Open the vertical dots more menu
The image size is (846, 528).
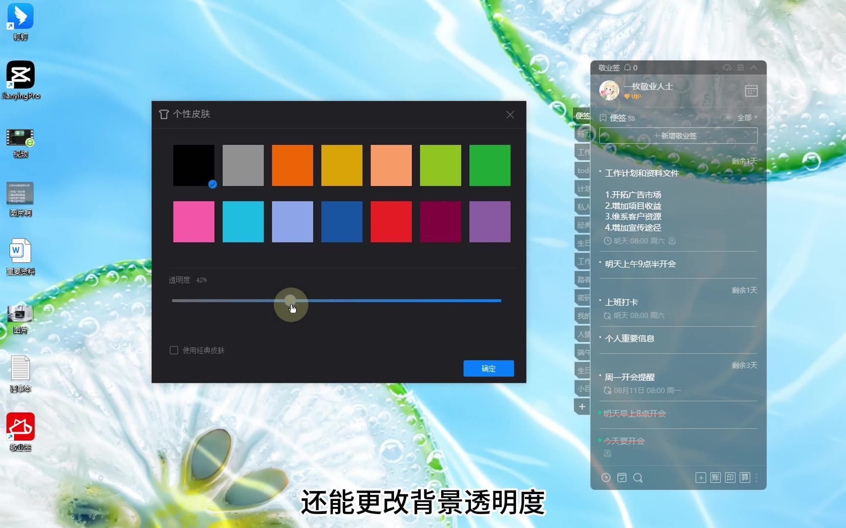tap(756, 478)
